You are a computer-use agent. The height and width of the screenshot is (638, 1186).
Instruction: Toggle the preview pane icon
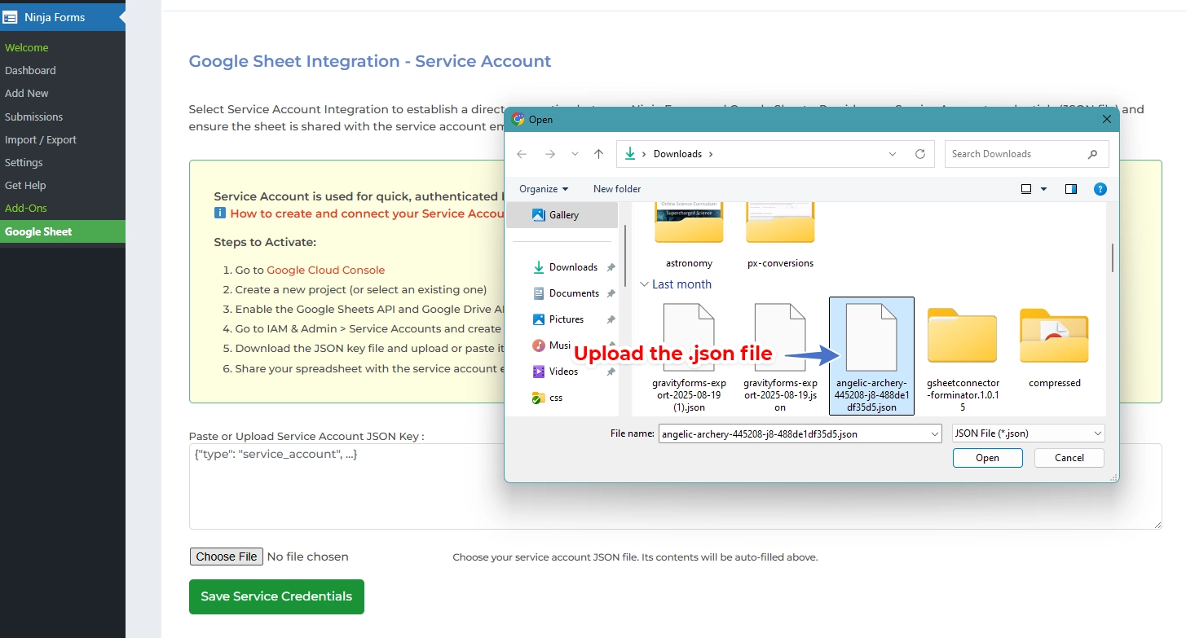[1070, 188]
